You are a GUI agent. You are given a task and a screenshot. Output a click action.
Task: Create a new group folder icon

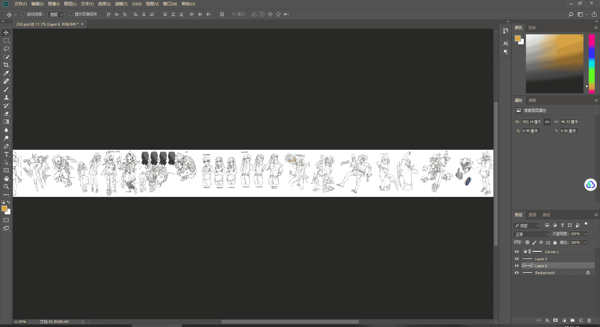tap(572, 320)
